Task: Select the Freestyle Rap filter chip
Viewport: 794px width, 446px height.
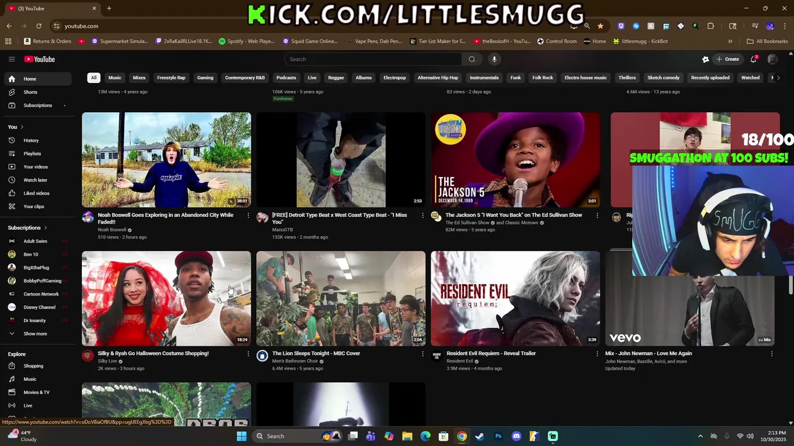Action: (x=171, y=78)
